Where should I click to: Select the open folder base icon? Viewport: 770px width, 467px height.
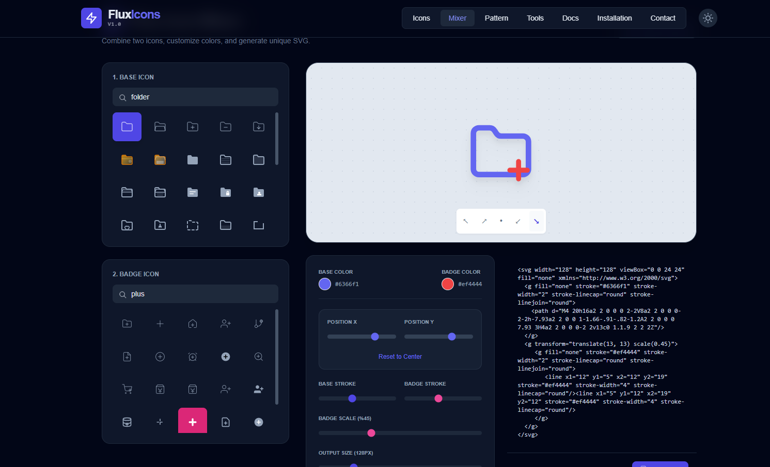pos(160,126)
